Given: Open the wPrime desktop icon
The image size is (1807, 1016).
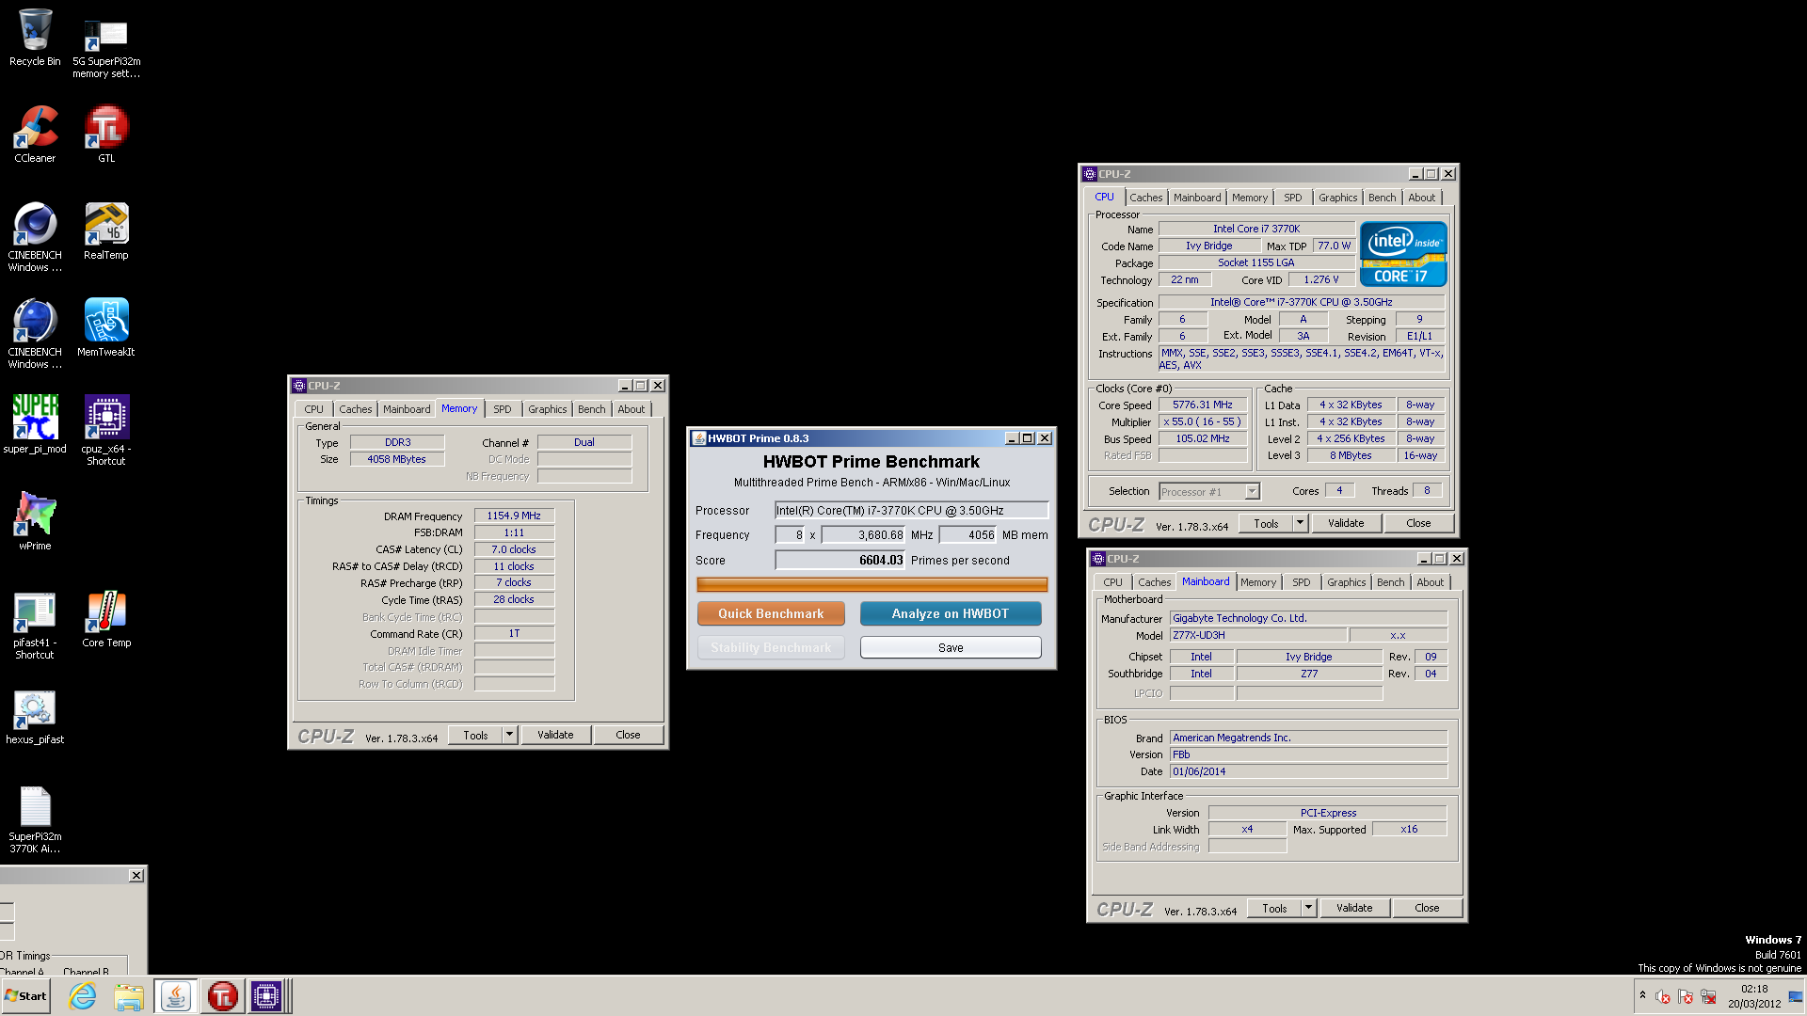Looking at the screenshot, I should (35, 522).
